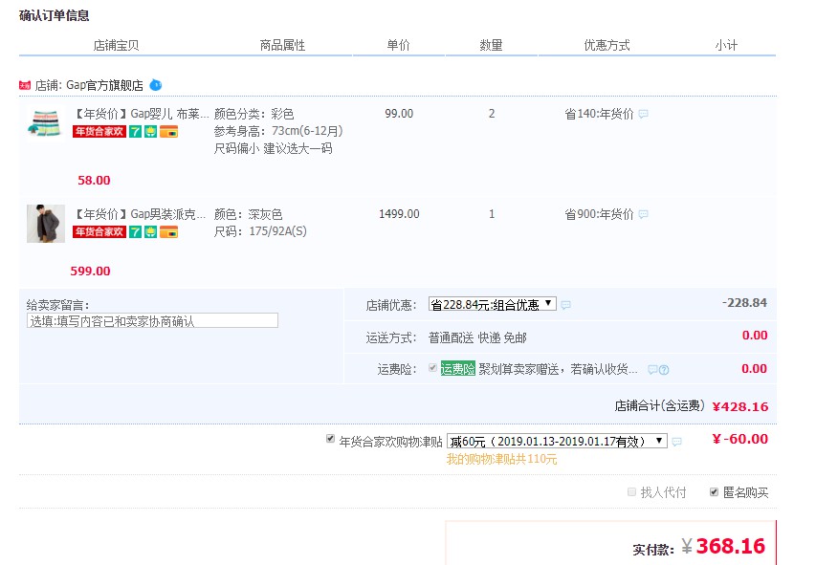This screenshot has width=816, height=565.
Task: Click the 聚划算卖家赠送，若确认收货... text
Action: point(558,369)
